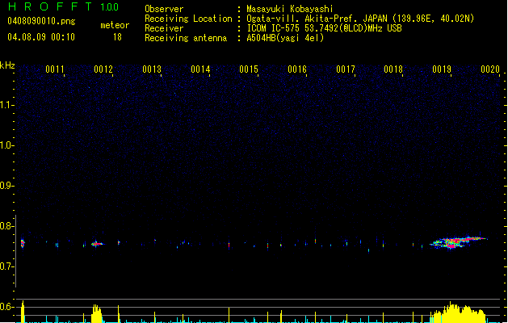Click the date stamp 04.08.09 00:10
Viewport: 508px width, 323px height.
pyautogui.click(x=41, y=36)
